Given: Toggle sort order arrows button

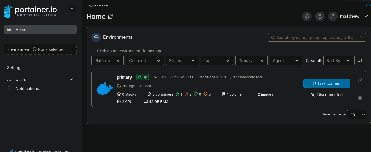Looking at the screenshot, I should [x=360, y=60].
